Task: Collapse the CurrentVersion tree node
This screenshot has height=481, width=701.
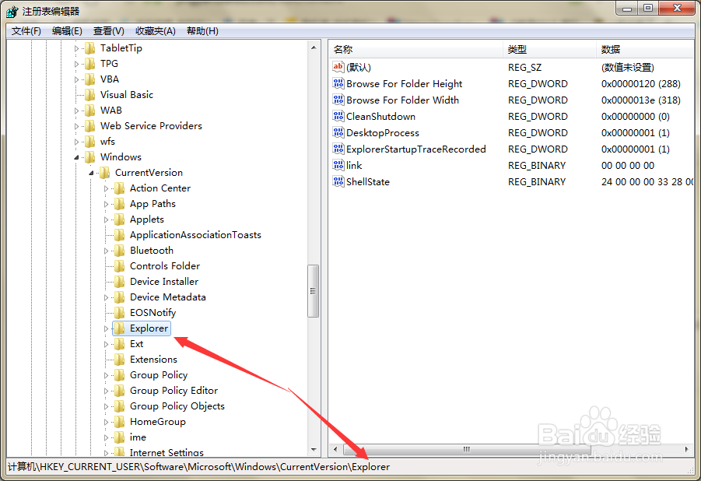Action: [91, 173]
